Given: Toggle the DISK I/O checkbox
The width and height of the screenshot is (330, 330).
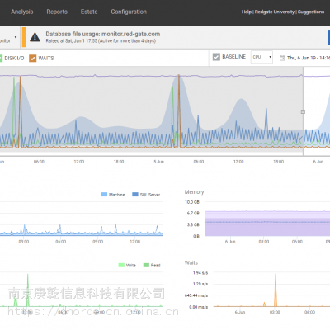Looking at the screenshot, I should point(1,59).
